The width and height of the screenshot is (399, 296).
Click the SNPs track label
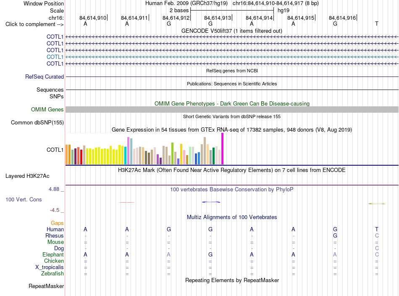[57, 96]
